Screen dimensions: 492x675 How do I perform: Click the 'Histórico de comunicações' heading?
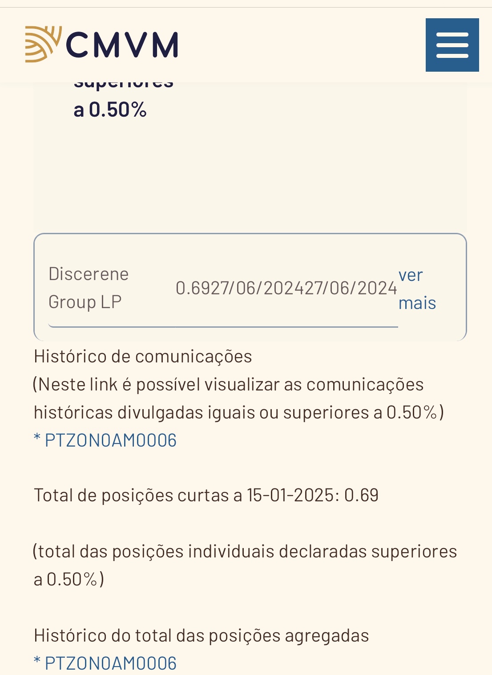[143, 357]
